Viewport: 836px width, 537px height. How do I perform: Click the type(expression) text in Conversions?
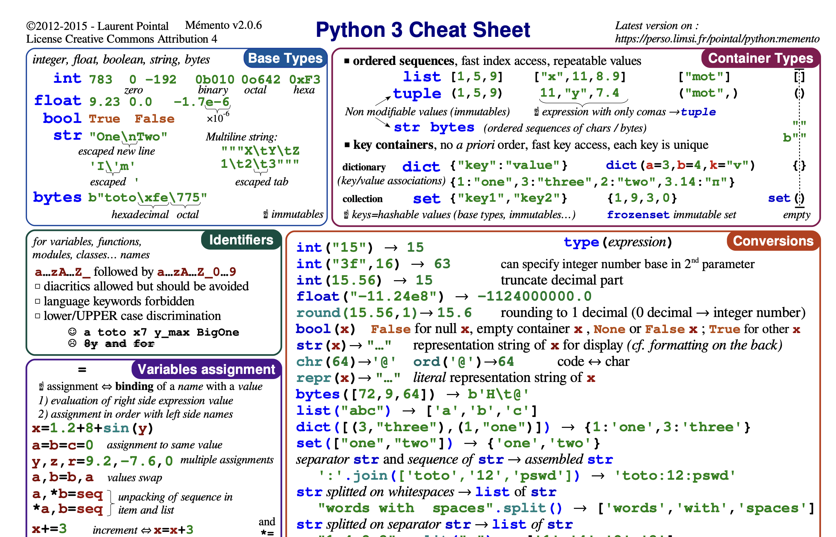pos(617,242)
